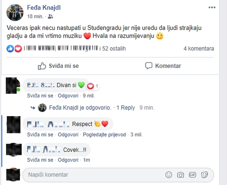Click the blue Like reaction icon
This screenshot has width=227, height=185.
point(10,49)
